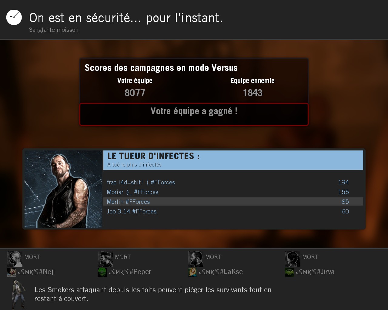Viewport: 388px width, 310px height.
Task: Click the clock icon in the header
Action: (14, 17)
